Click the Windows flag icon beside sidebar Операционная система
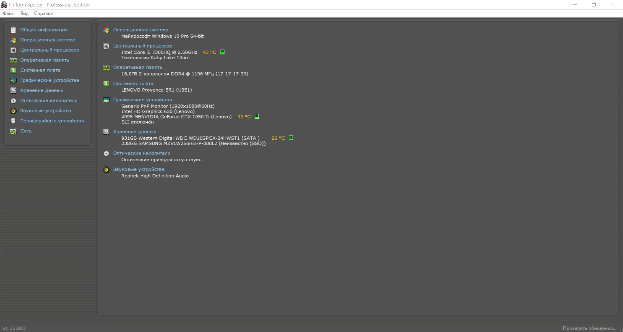Screen dimensions: 623x332 [x=13, y=40]
